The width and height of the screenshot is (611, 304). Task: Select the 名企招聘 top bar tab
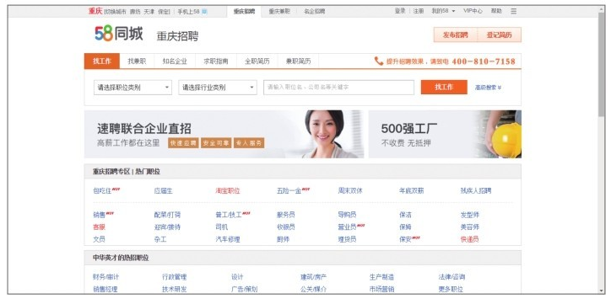(315, 12)
